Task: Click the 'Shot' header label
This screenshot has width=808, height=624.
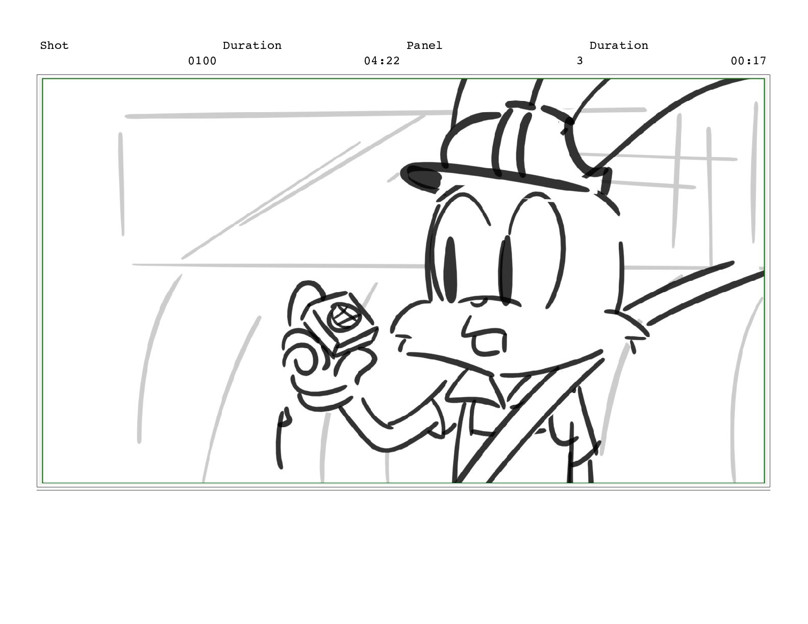Action: 54,45
